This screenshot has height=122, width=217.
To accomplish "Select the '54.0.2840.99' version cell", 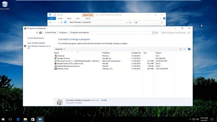I will tap(160, 58).
